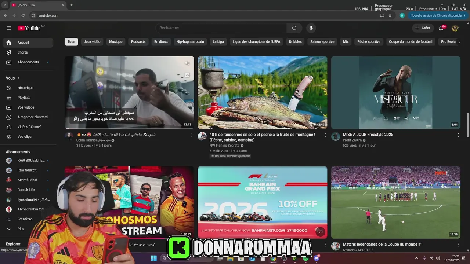The width and height of the screenshot is (470, 264).
Task: Open Historique in the sidebar
Action: point(28,88)
